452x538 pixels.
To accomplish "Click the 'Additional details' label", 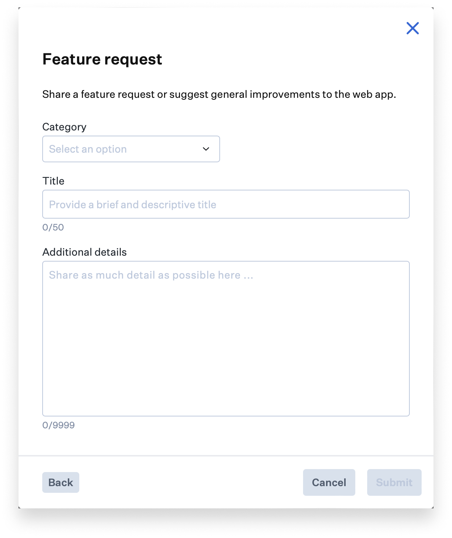I will coord(84,252).
